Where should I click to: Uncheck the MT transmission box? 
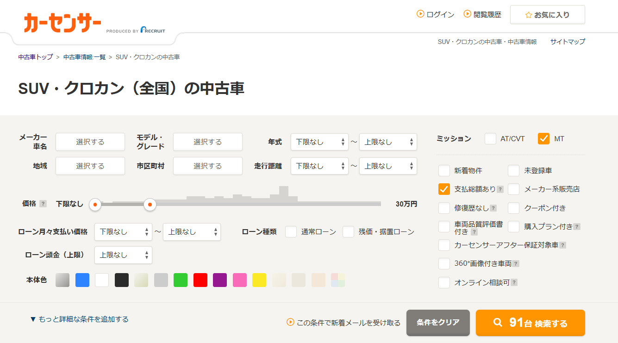tap(543, 138)
